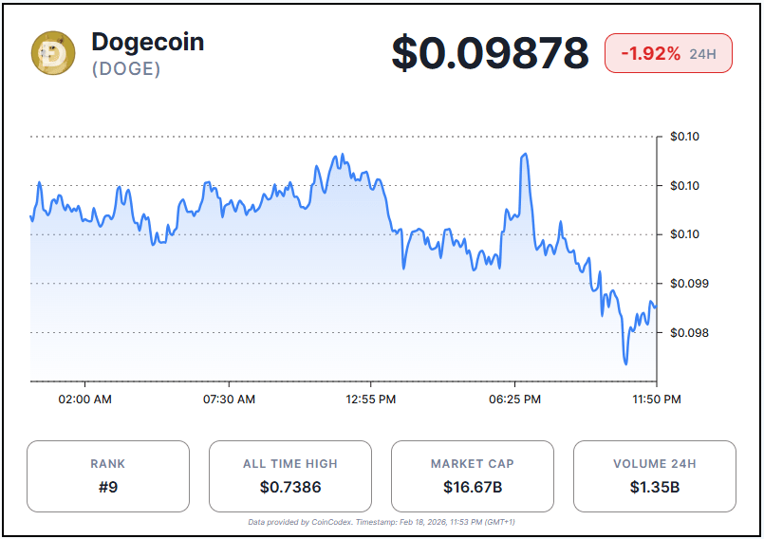Screen dimensions: 764x539
Task: Click the Volume 24H card
Action: click(654, 476)
